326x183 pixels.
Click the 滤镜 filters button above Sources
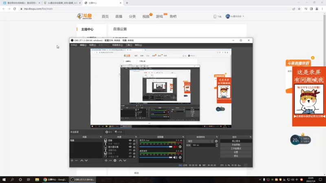[x=119, y=132]
